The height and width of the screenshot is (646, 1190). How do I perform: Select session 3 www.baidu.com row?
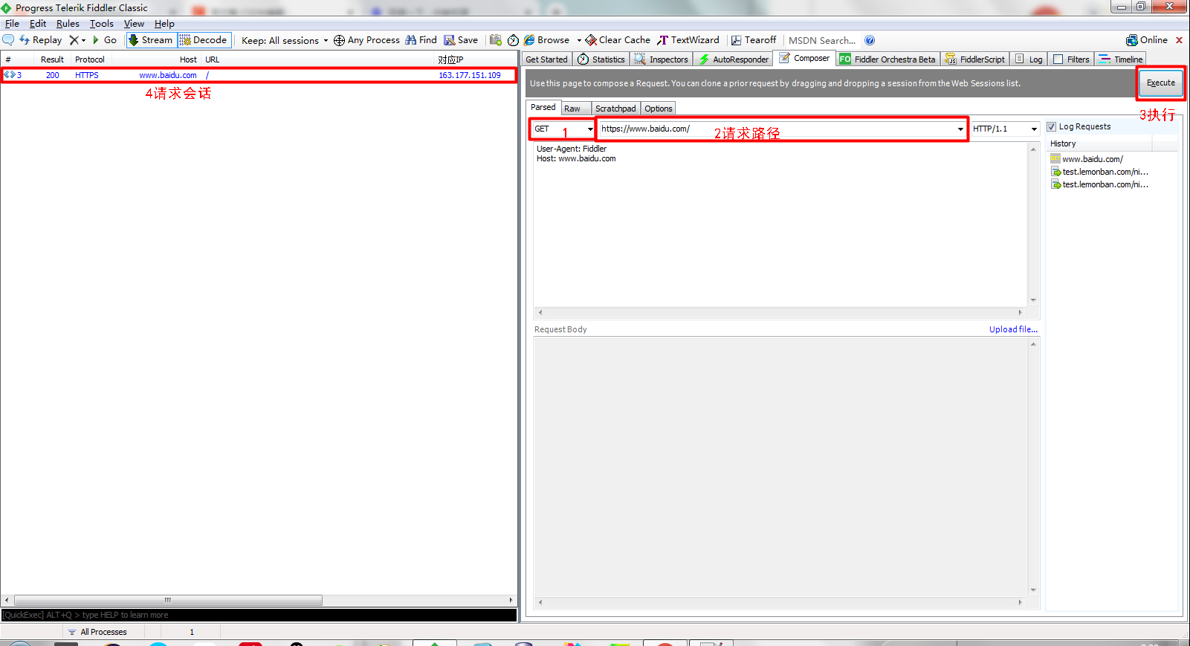pyautogui.click(x=259, y=75)
